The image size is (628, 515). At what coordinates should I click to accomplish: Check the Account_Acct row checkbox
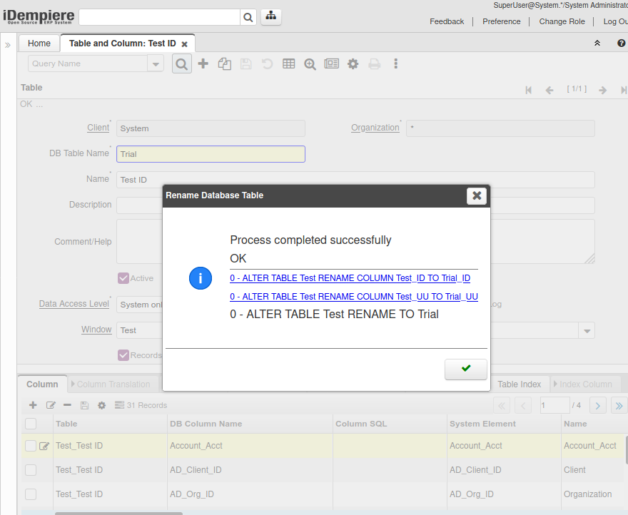[31, 446]
